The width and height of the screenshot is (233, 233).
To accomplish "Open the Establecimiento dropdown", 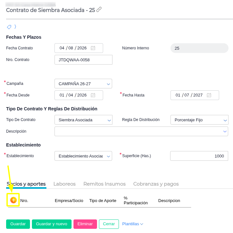I will pos(83,156).
